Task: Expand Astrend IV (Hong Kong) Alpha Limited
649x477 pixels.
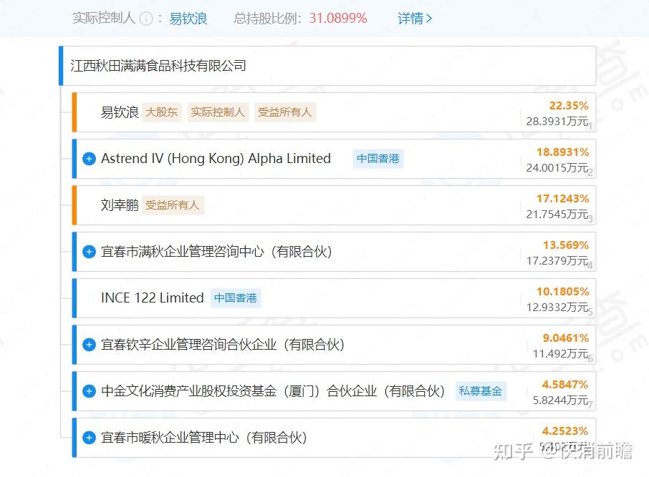Action: [89, 159]
